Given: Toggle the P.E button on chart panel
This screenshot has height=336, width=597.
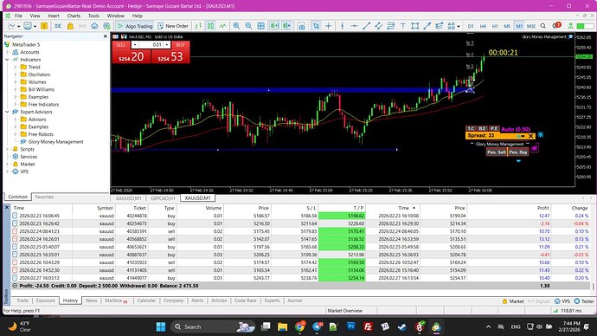Looking at the screenshot, I should pos(494,129).
